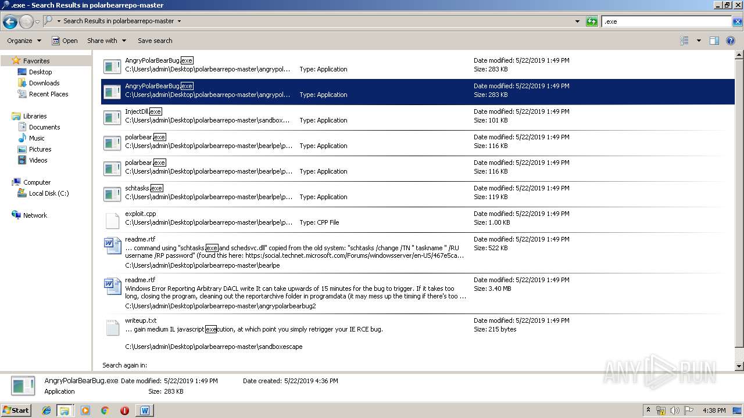Open the Music library
The width and height of the screenshot is (744, 418).
(37, 138)
